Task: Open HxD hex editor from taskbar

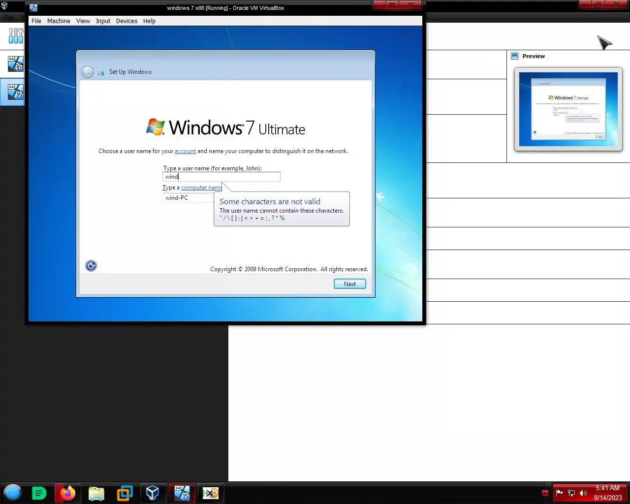Action: point(210,493)
